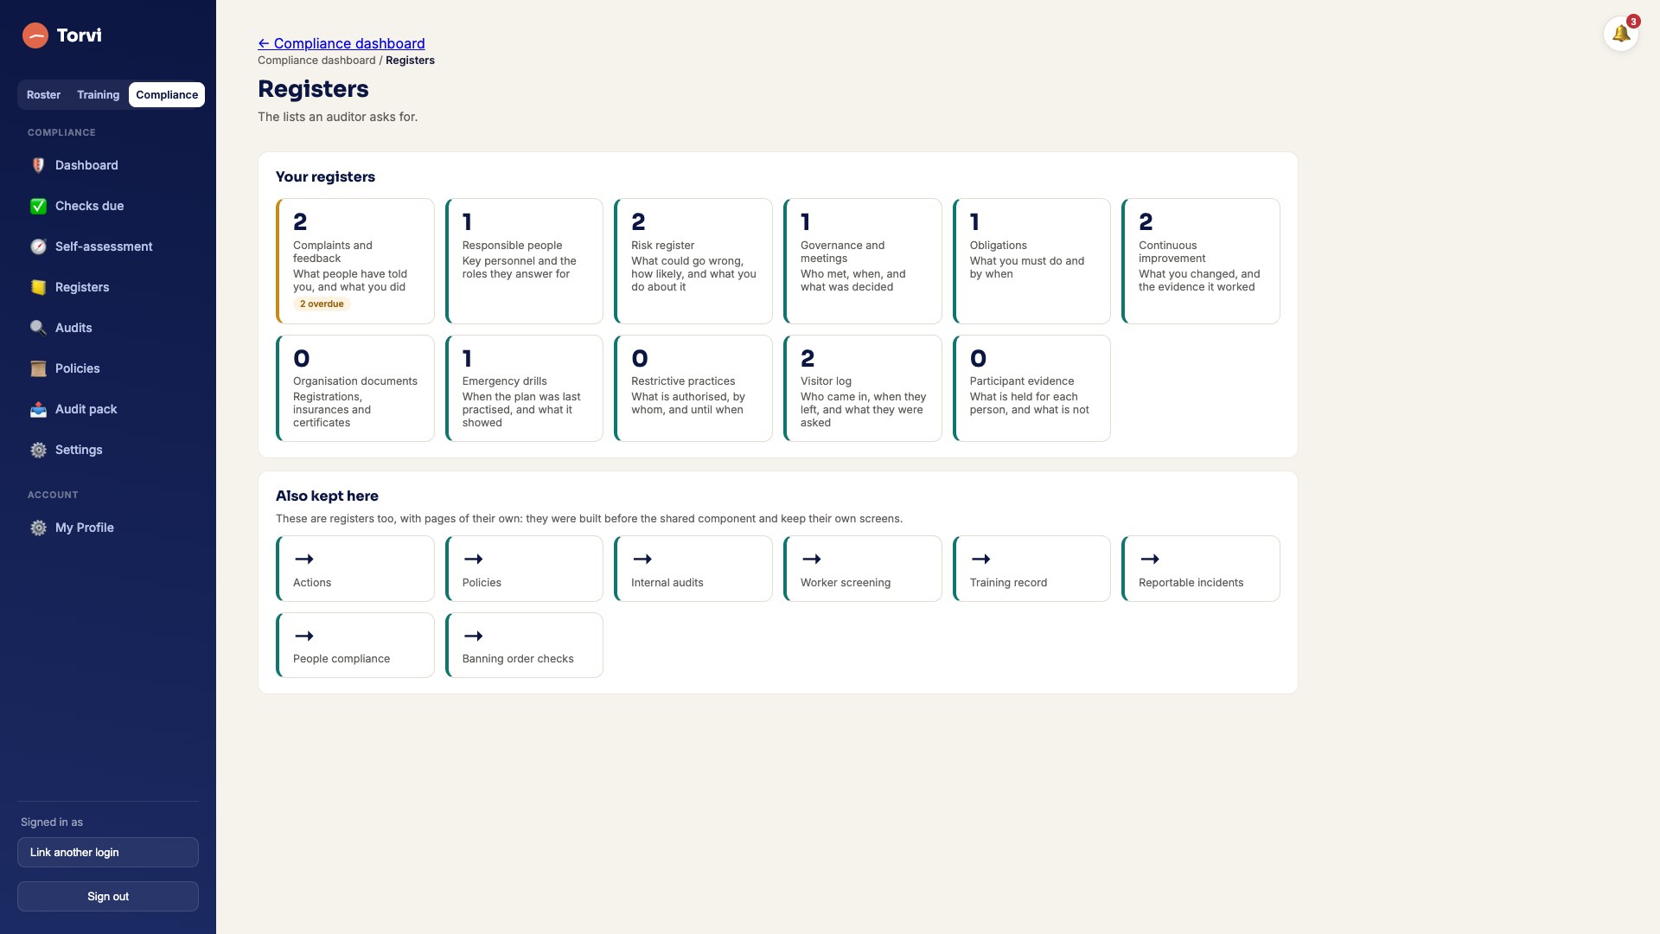Open Checks due in sidebar
Screen dimensions: 1660x934
(108, 206)
